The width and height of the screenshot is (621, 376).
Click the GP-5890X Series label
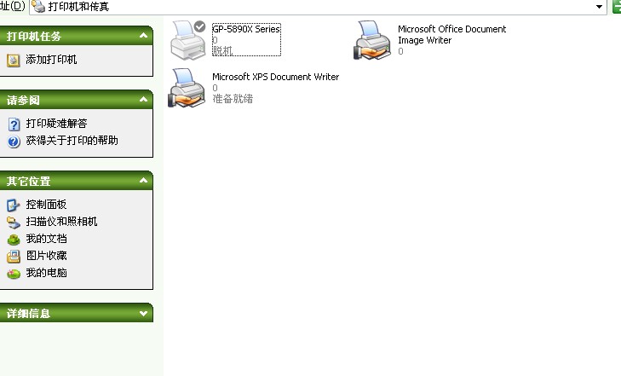pyautogui.click(x=246, y=29)
